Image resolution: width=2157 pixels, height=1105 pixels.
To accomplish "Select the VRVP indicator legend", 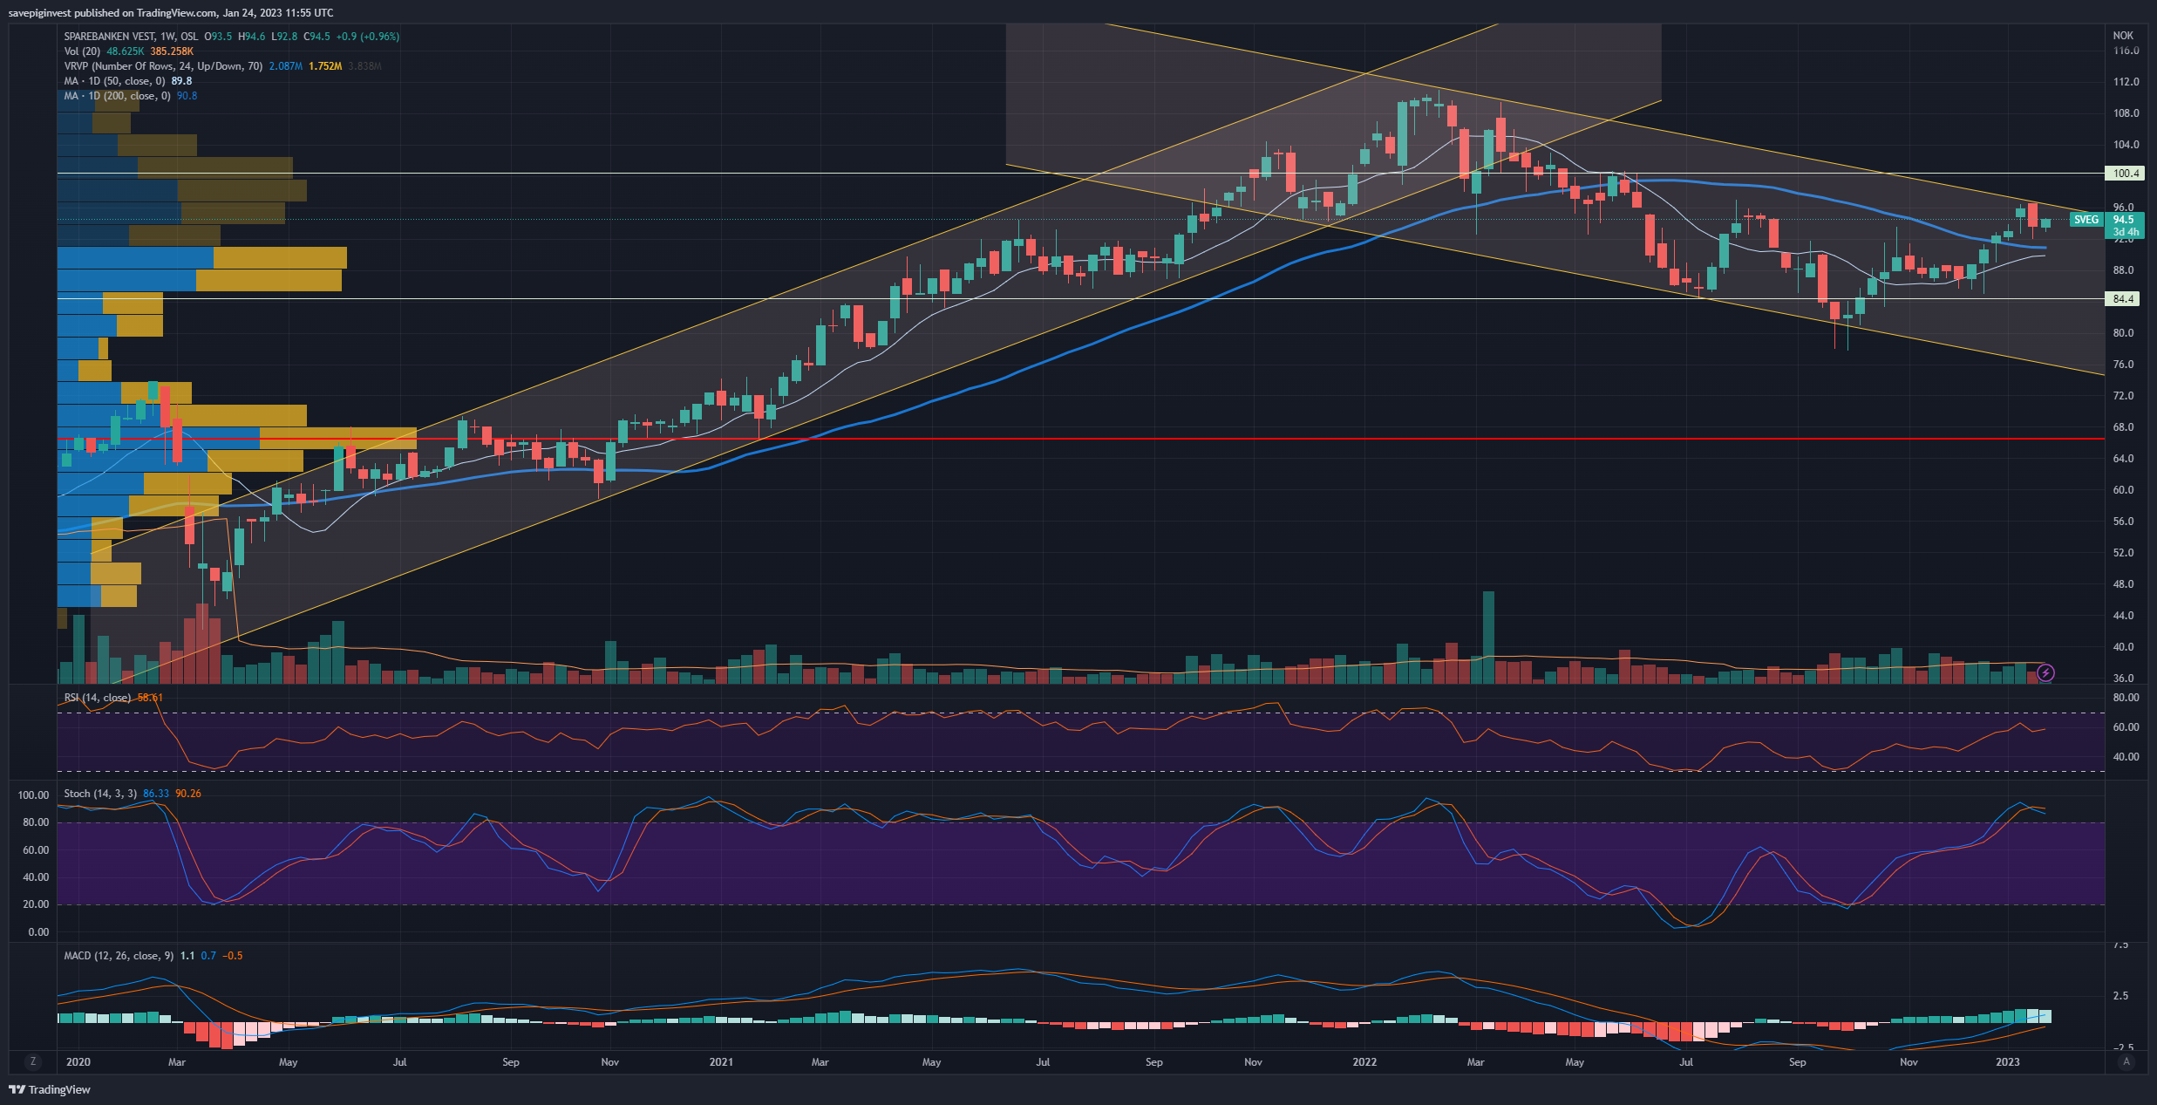I will [x=162, y=66].
